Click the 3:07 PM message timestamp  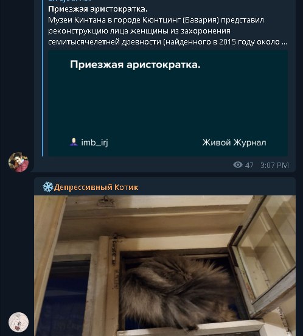pos(274,165)
